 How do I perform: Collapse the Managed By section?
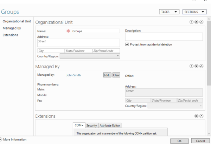[x=202, y=66]
